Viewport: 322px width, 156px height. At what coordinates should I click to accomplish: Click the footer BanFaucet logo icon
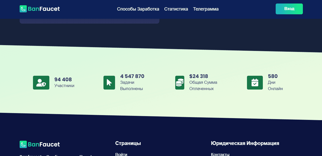coord(23,144)
